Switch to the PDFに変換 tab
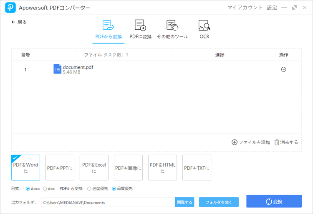This screenshot has height=214, width=313. coord(140,30)
